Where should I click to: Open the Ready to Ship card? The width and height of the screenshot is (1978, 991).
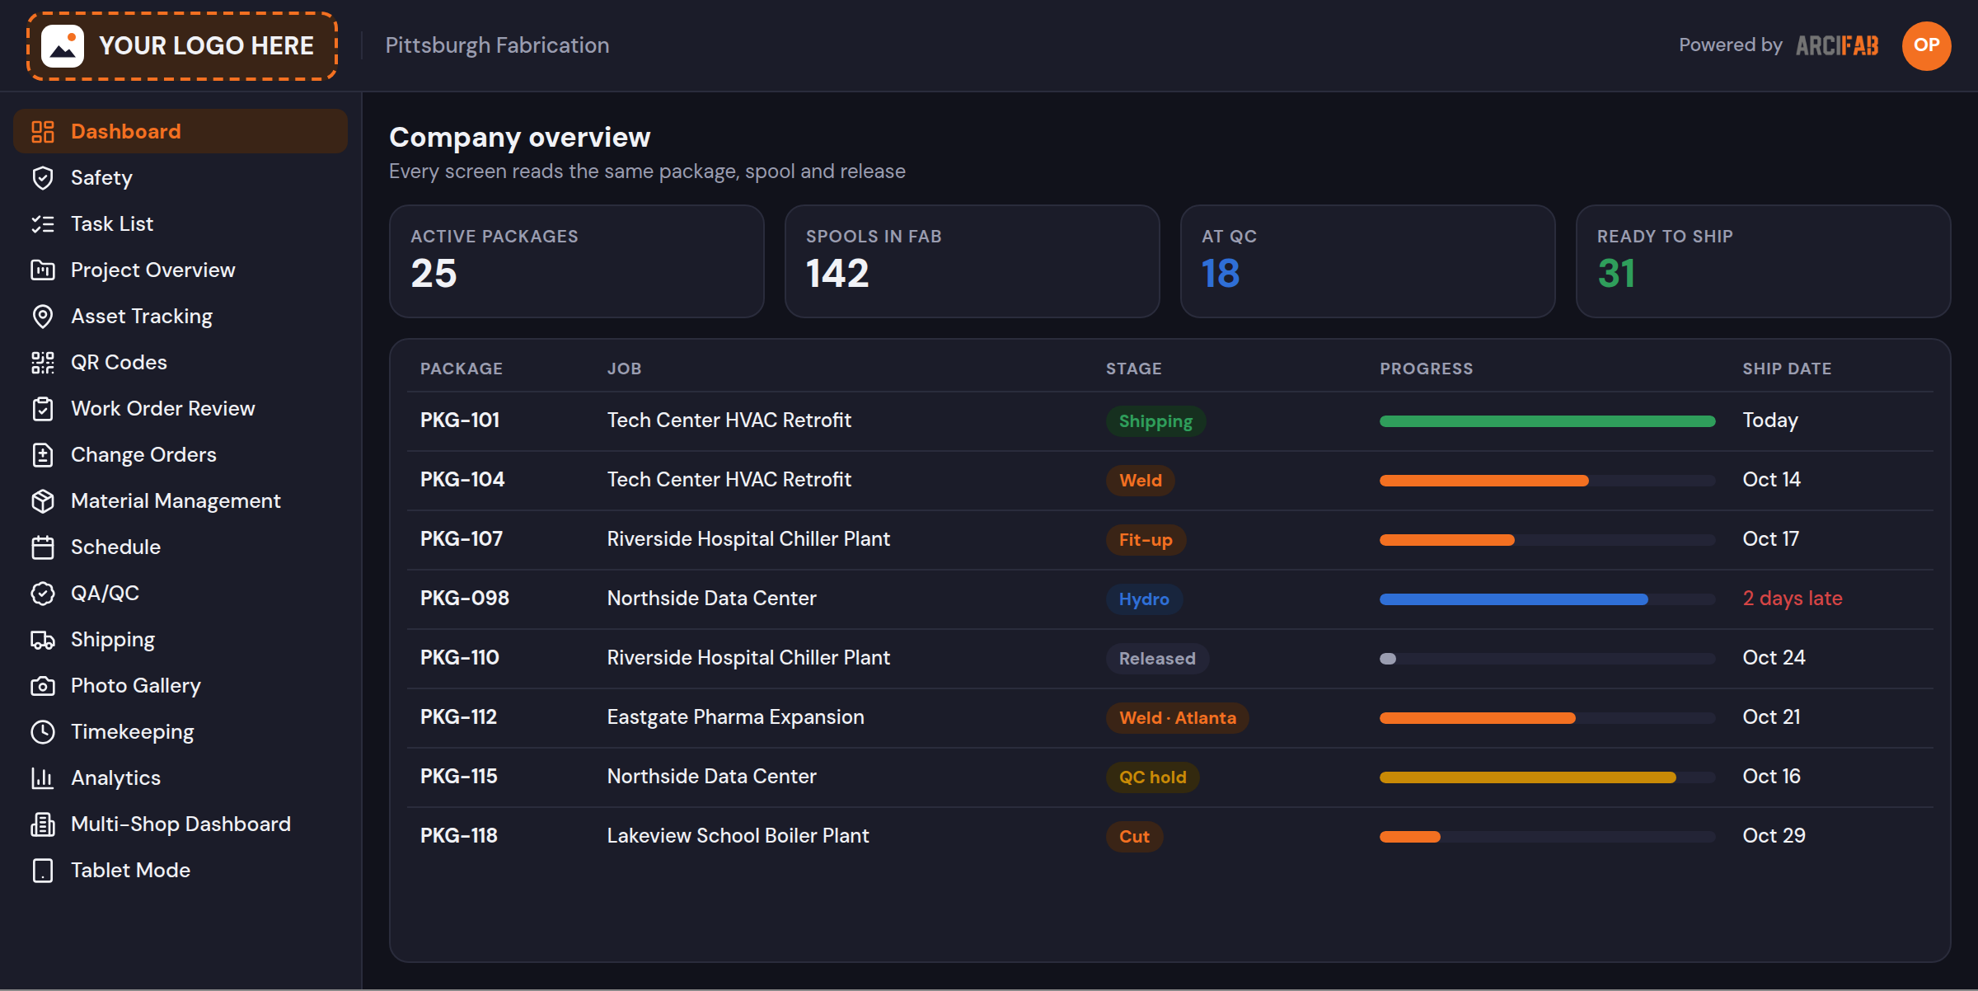tap(1763, 261)
